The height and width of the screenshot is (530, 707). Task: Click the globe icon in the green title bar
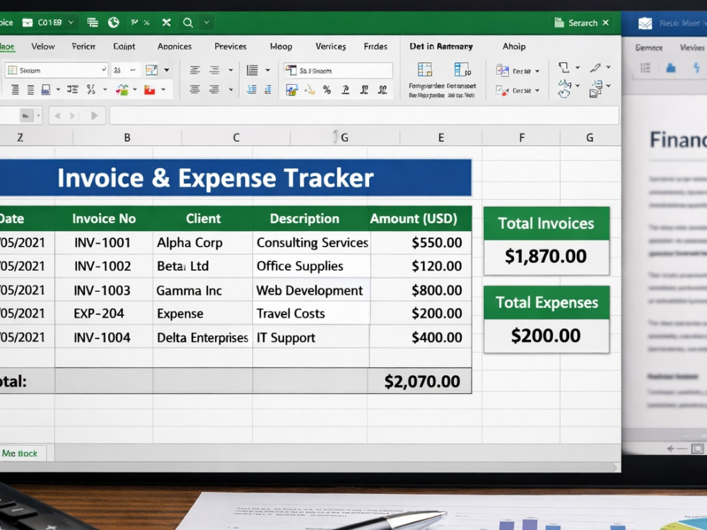113,23
